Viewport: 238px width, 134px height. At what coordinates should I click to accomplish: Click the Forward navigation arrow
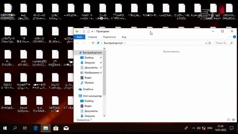point(84,43)
